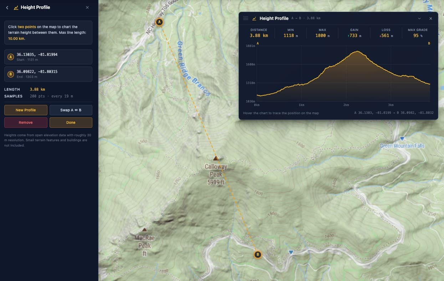
Task: Click the GAIN 733 m stat
Action: pos(354,33)
